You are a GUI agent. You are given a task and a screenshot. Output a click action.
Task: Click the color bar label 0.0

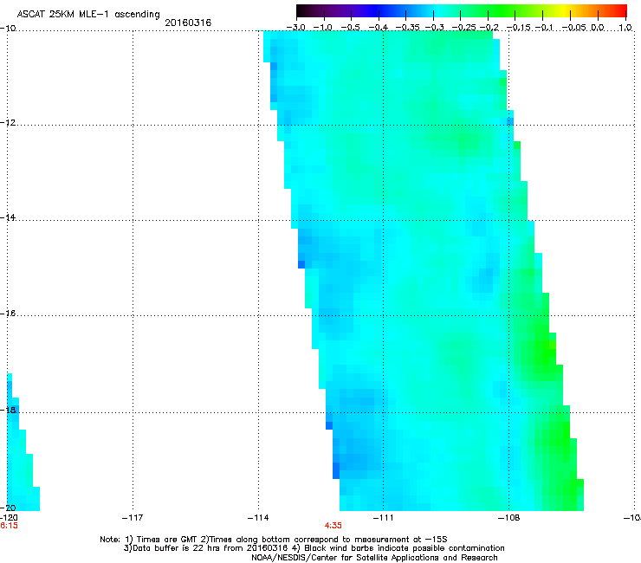click(x=598, y=28)
